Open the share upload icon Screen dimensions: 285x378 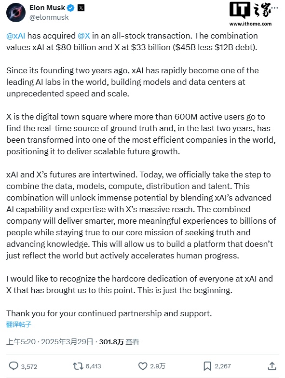coord(272,366)
